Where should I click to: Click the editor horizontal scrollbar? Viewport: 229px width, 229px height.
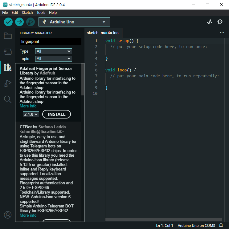pos(163,220)
